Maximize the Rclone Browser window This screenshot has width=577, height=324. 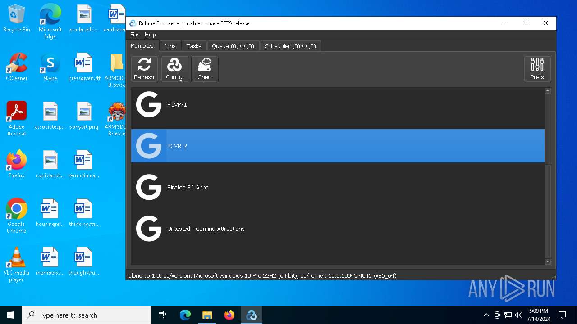(x=525, y=23)
